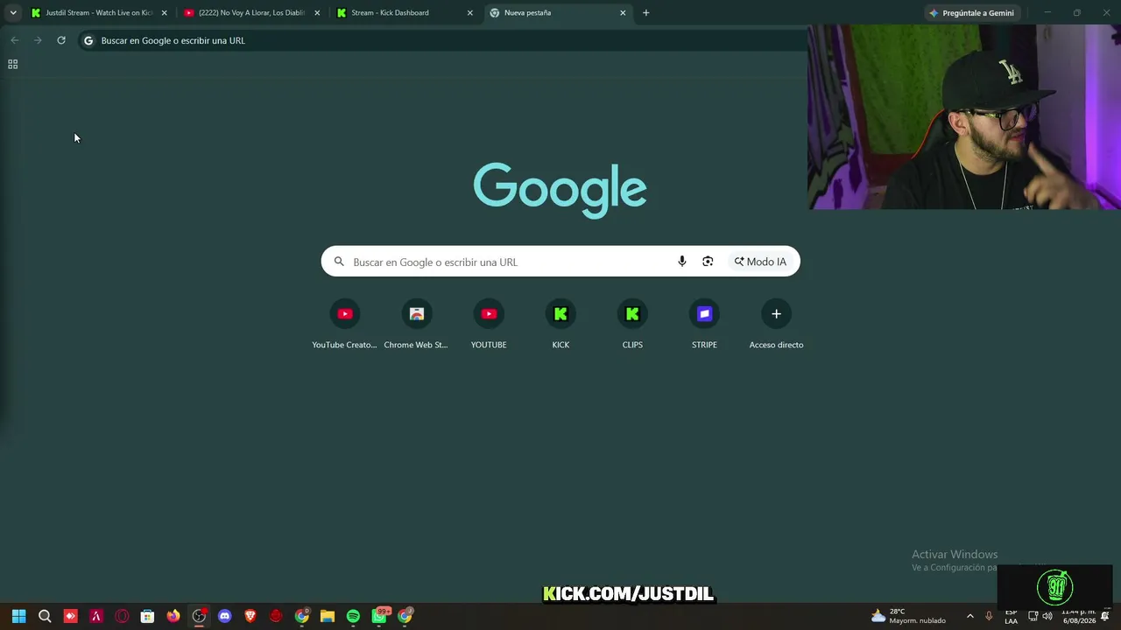The width and height of the screenshot is (1121, 630).
Task: Close the Justdil Stream tab
Action: [x=164, y=13]
